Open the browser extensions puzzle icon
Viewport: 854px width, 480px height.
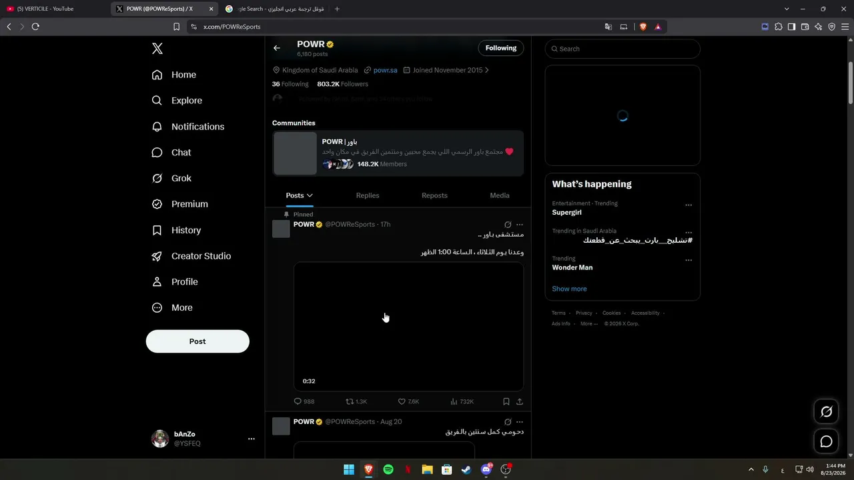pos(778,27)
